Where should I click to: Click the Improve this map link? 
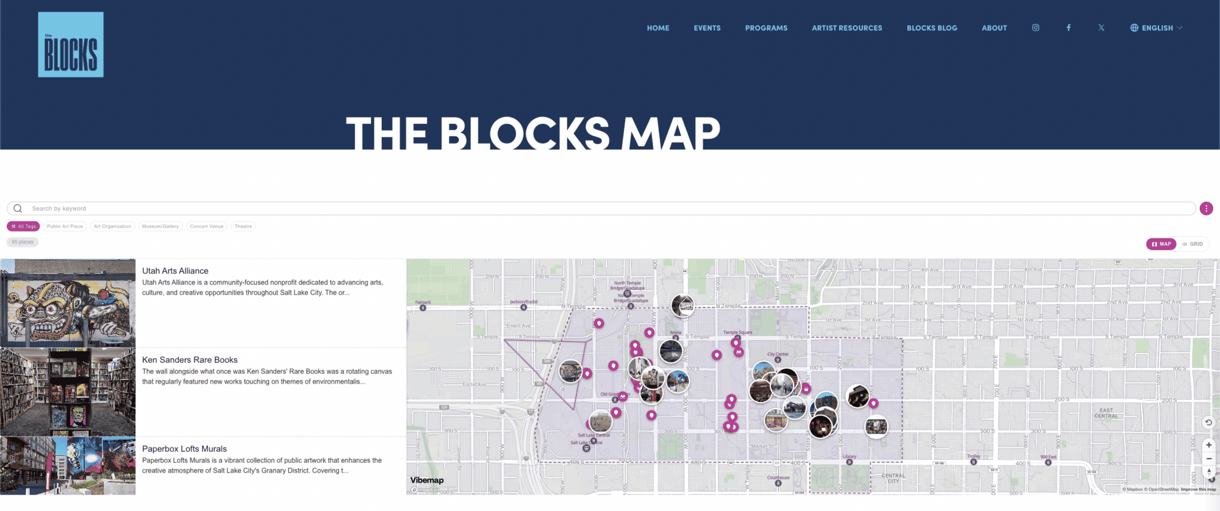(x=1198, y=489)
